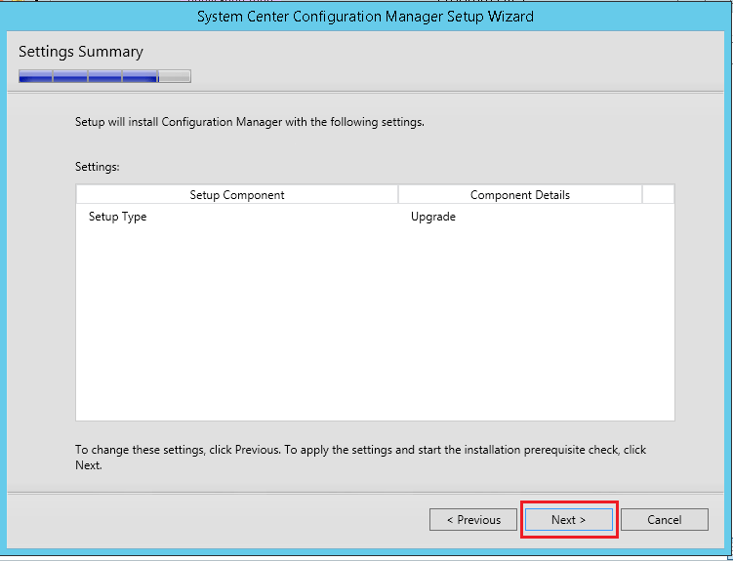This screenshot has width=733, height=561.
Task: Click the Next button to start prerequisite check
Action: click(x=568, y=520)
